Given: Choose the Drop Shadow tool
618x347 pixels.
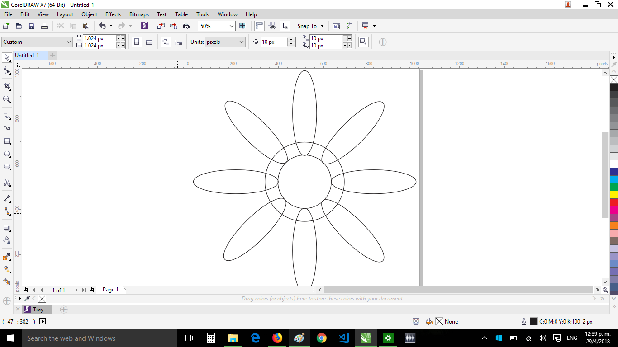Looking at the screenshot, I should pos(7,228).
